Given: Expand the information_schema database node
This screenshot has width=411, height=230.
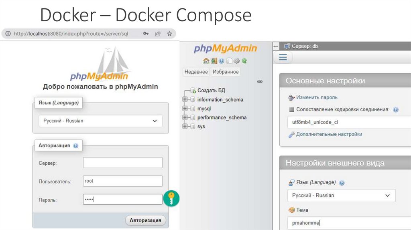Looking at the screenshot, I should [185, 99].
